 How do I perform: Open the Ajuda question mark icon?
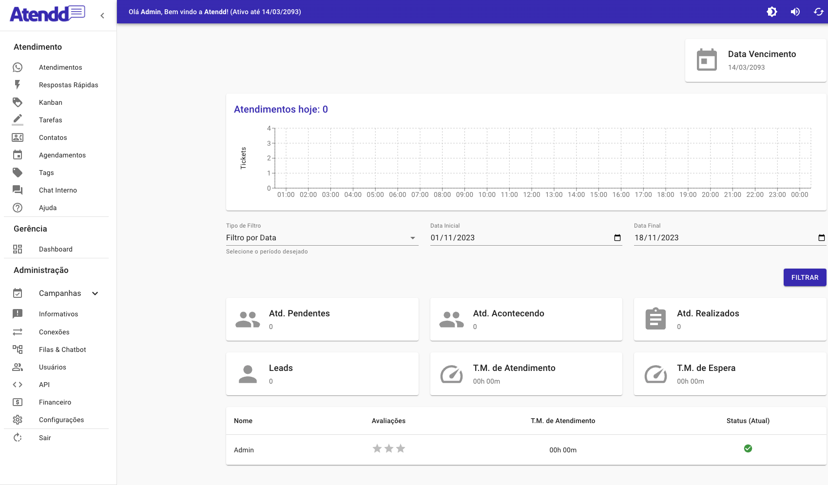click(18, 208)
